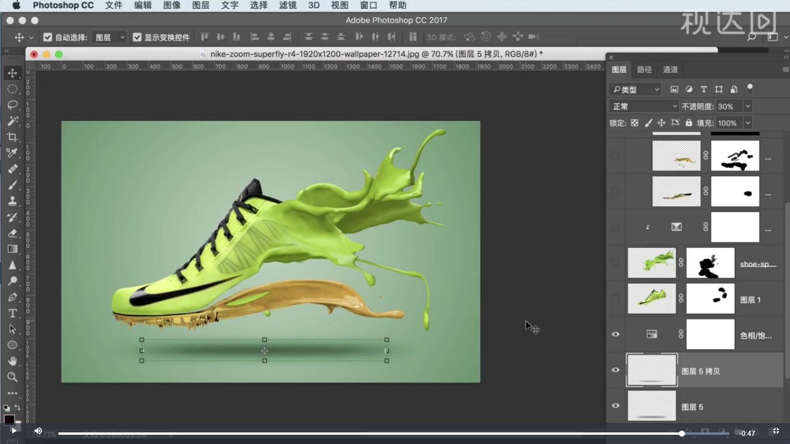Select the Move tool in the toolbox
The image size is (790, 444).
(x=12, y=73)
